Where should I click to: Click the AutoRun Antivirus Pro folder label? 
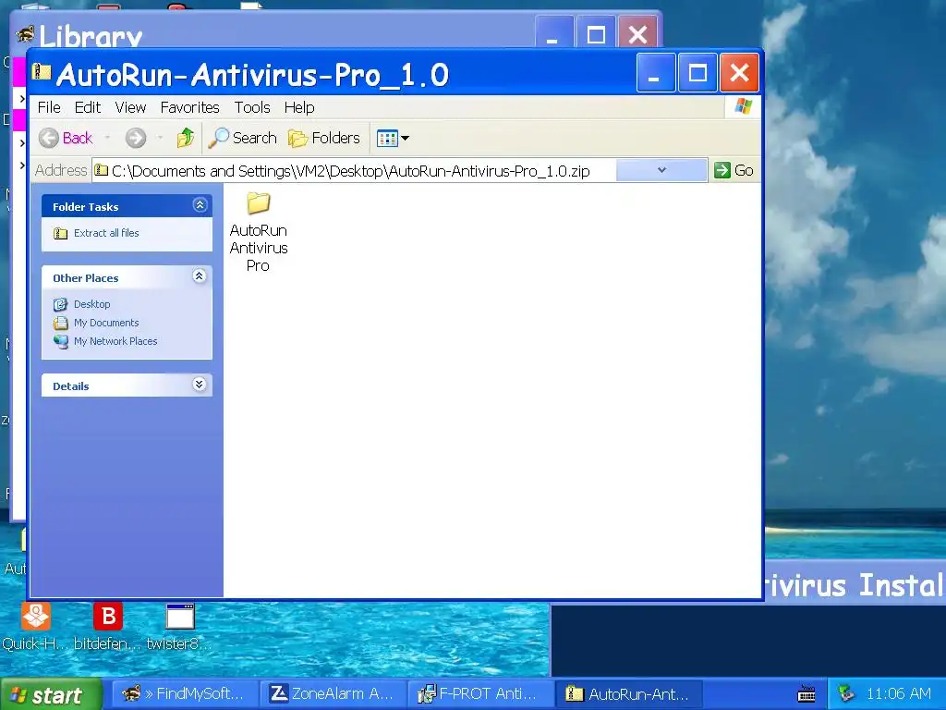tap(259, 248)
